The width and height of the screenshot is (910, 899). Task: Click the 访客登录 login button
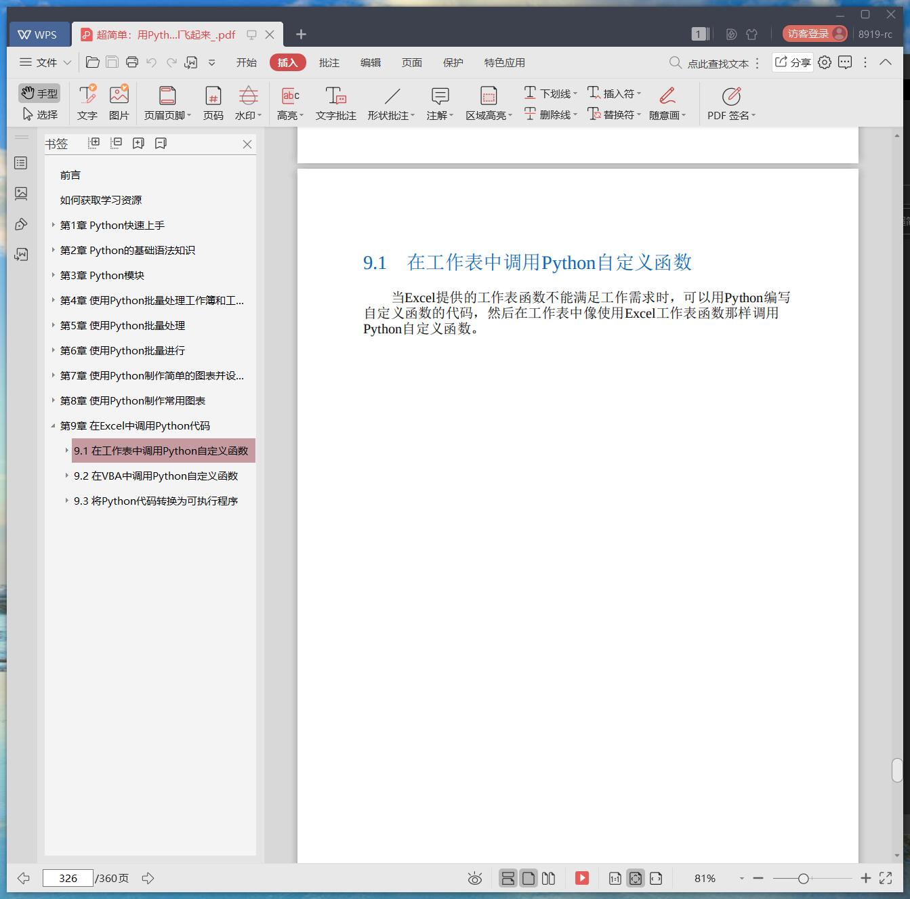click(x=815, y=34)
